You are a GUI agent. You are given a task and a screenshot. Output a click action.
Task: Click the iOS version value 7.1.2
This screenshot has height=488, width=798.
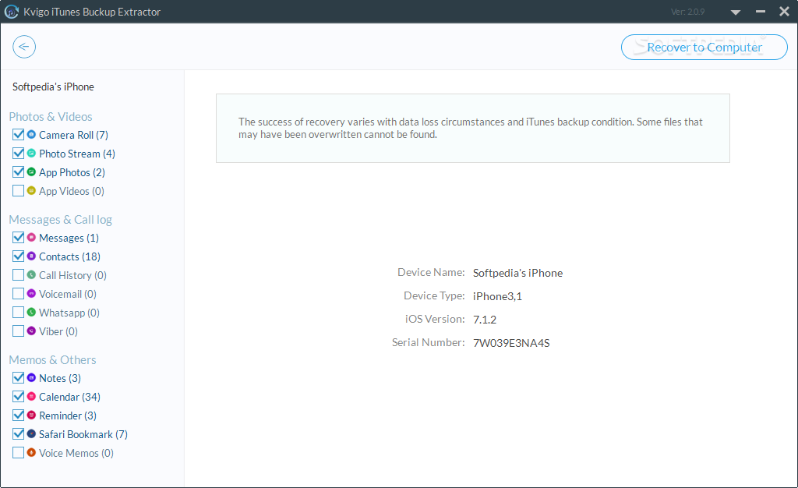click(485, 320)
